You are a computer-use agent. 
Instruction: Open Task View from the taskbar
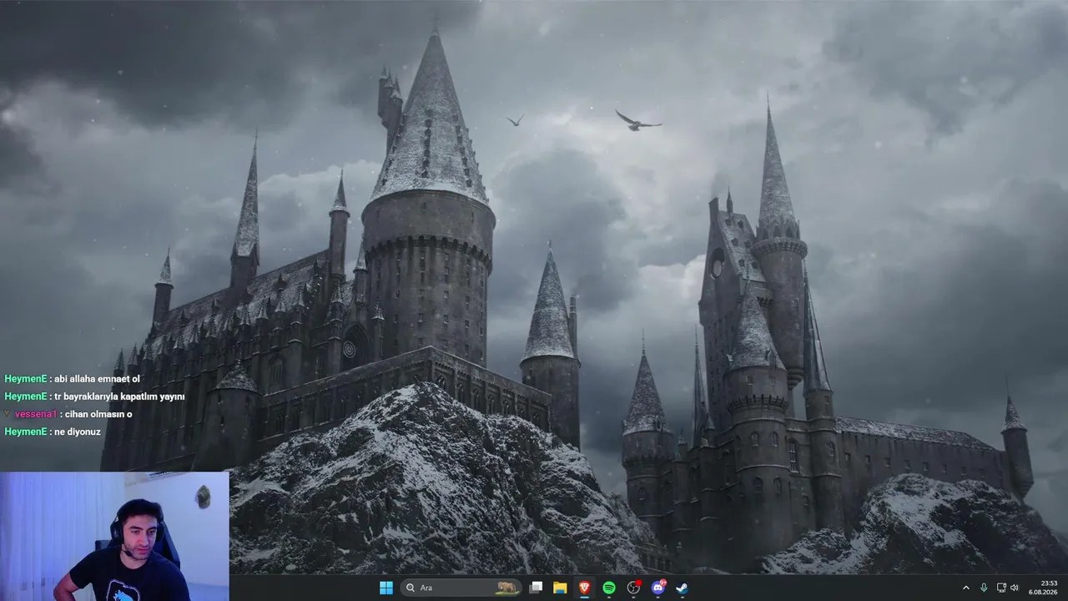(537, 588)
